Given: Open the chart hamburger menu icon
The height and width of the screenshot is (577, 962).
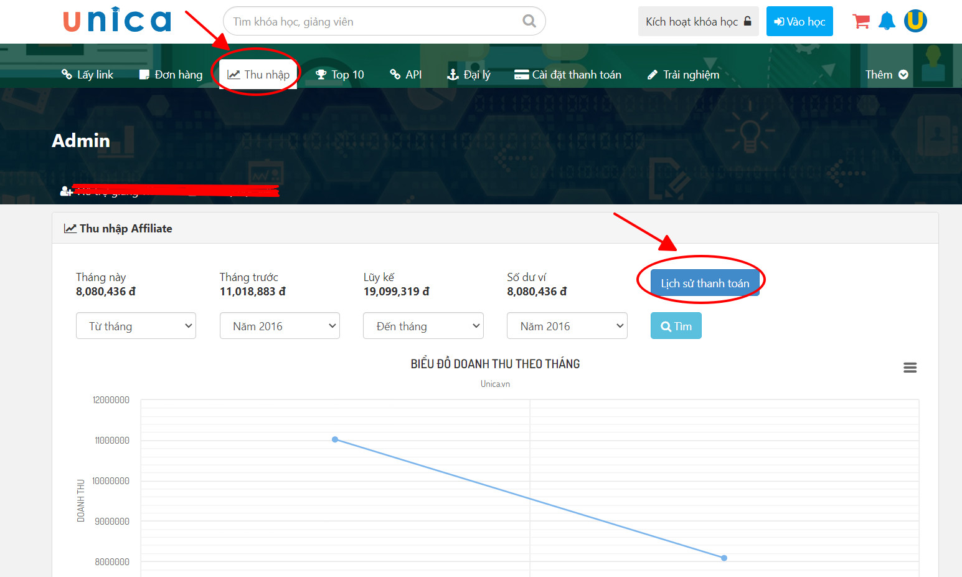Looking at the screenshot, I should point(910,368).
